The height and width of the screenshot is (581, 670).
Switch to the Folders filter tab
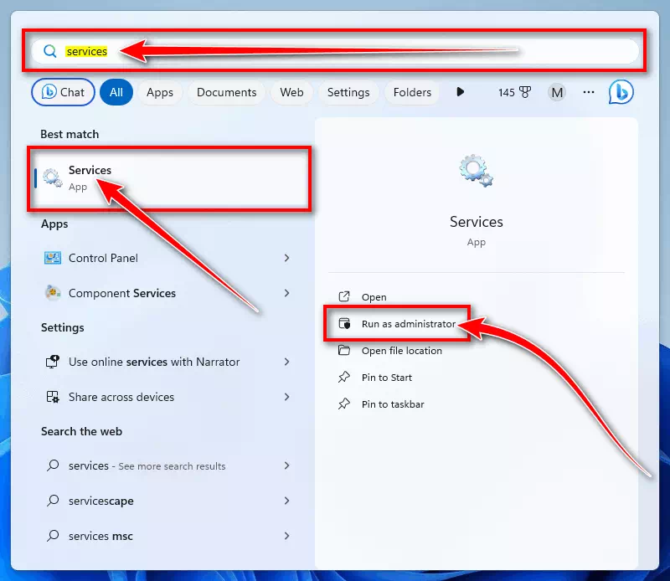click(412, 92)
